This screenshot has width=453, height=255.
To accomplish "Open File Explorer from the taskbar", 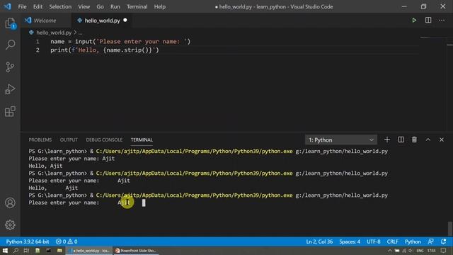I will tap(59, 251).
